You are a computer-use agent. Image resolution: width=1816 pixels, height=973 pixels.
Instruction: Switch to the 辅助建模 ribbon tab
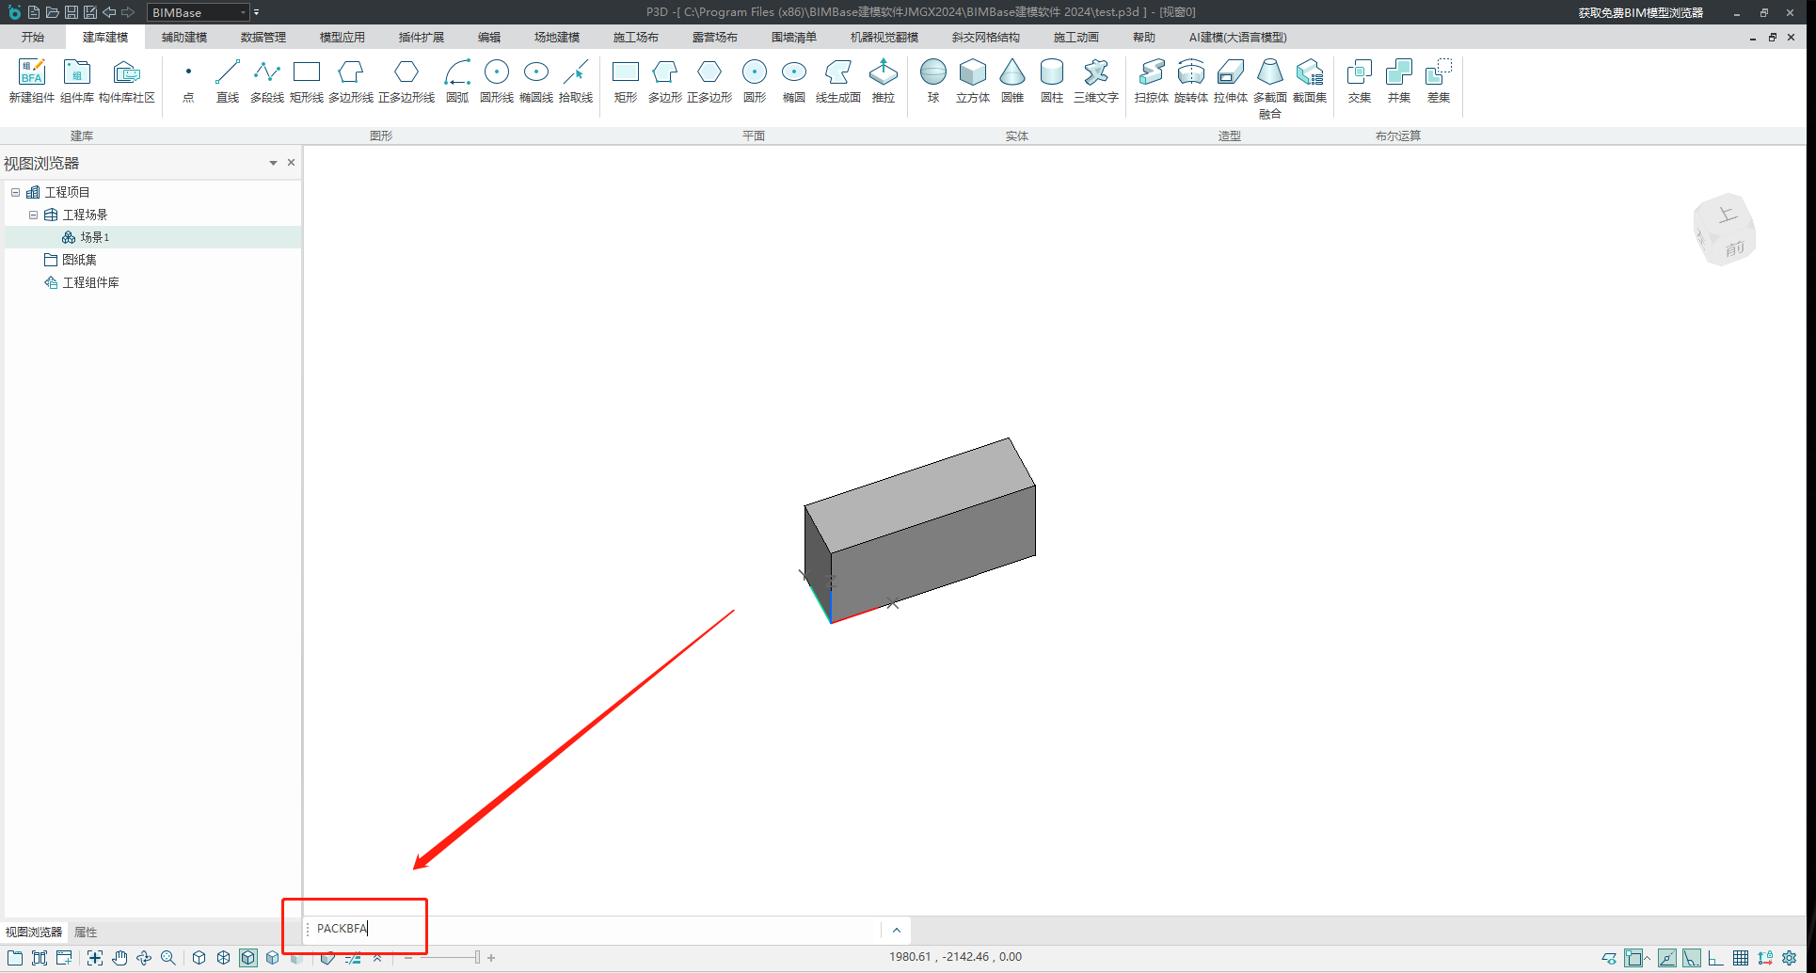point(183,38)
